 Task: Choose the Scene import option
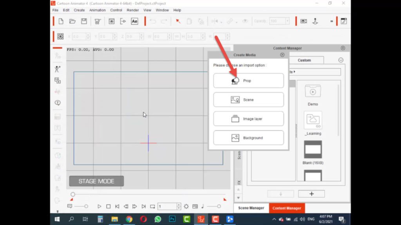point(249,100)
